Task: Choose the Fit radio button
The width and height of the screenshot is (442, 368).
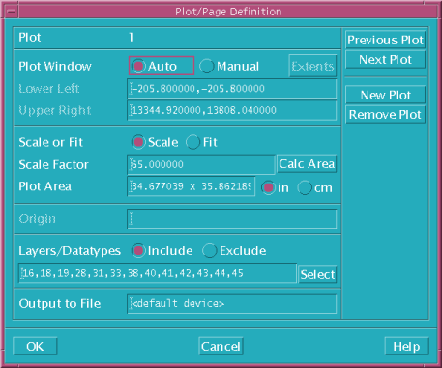Action: [202, 142]
